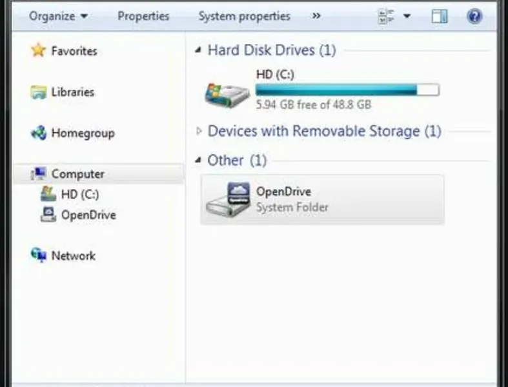508x387 pixels.
Task: Click the HD (C:) storage usage bar
Action: [x=347, y=90]
